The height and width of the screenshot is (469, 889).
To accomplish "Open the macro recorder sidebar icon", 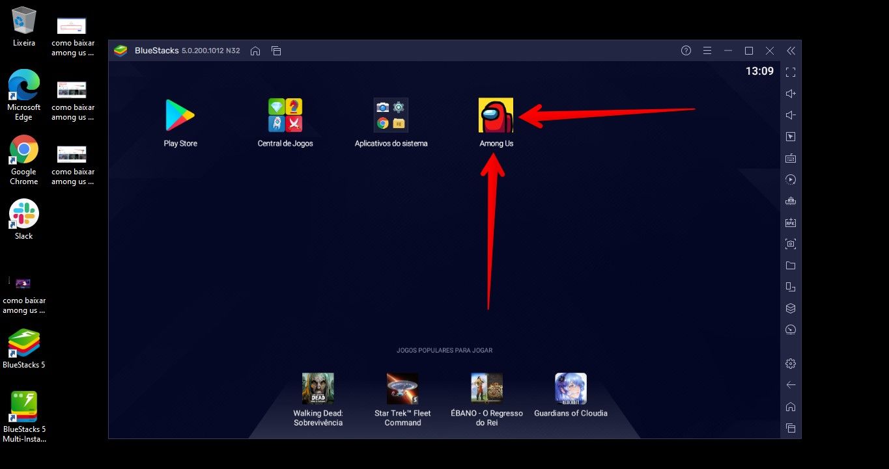I will [x=791, y=201].
